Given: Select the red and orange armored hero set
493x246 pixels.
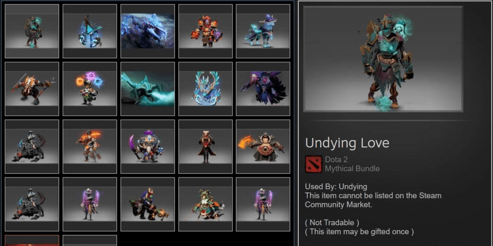Looking at the screenshot, I should tap(205, 31).
